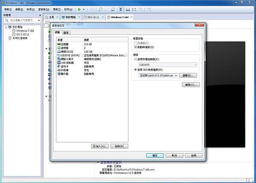
Task: Select the Processors device row showing 2
Action: coord(92,48)
